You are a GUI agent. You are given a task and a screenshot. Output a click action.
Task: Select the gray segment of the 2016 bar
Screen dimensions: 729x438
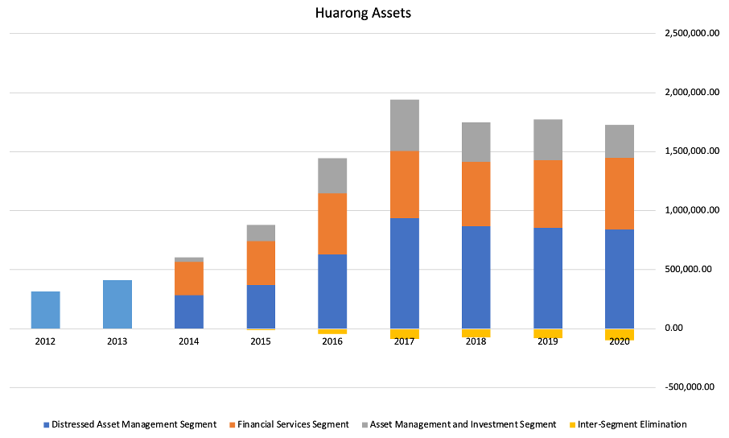332,176
